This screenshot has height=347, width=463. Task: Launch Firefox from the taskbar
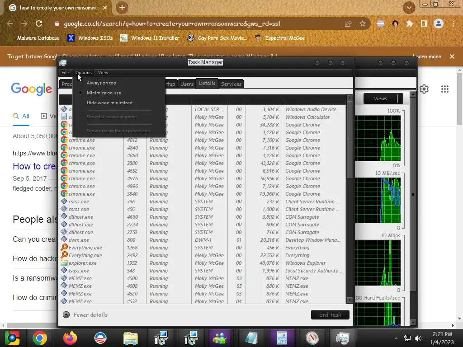point(70,338)
